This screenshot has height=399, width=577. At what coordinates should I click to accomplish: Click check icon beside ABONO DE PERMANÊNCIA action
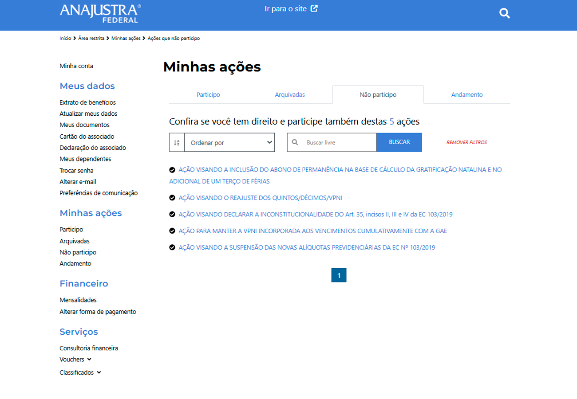(172, 170)
